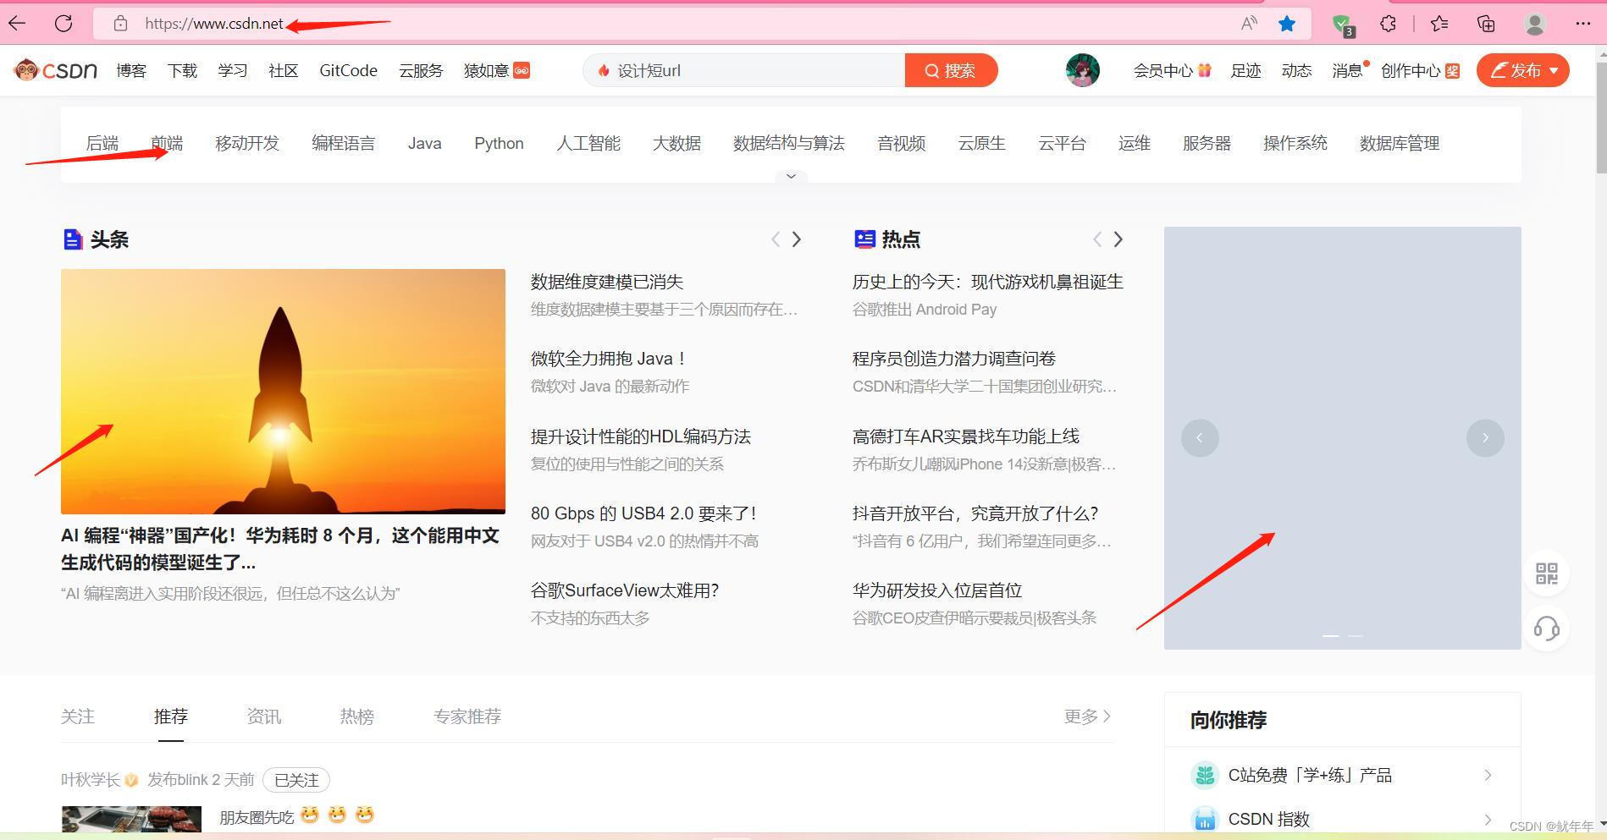
Task: Select the 数据库管理 category
Action: pos(1400,143)
